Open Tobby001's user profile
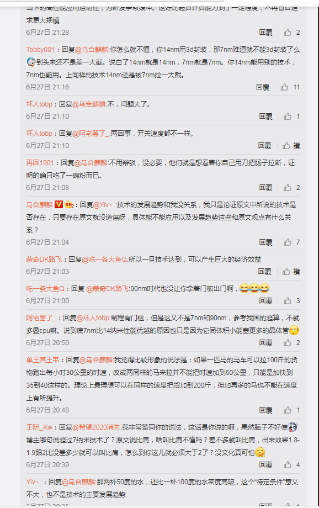The height and width of the screenshot is (508, 319). (40, 50)
